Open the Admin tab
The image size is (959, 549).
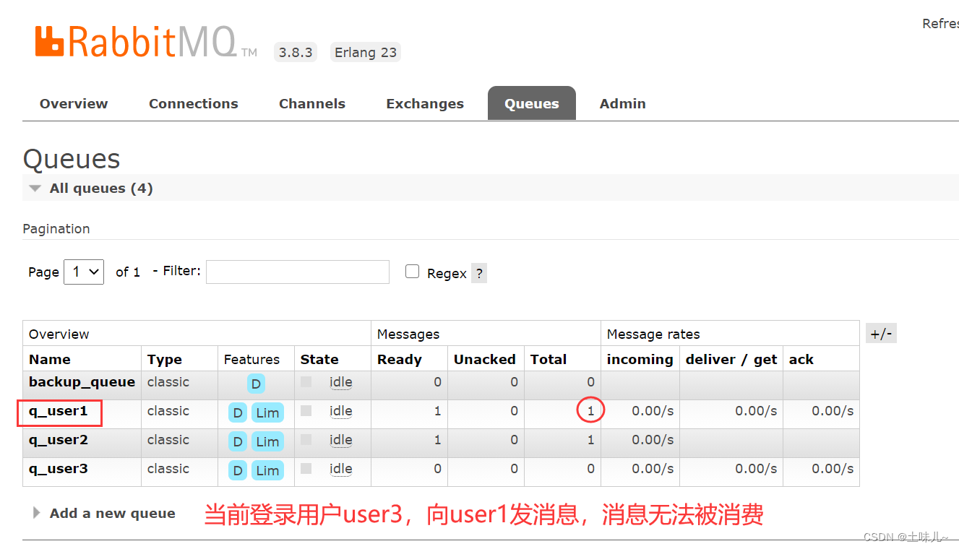[x=623, y=103]
